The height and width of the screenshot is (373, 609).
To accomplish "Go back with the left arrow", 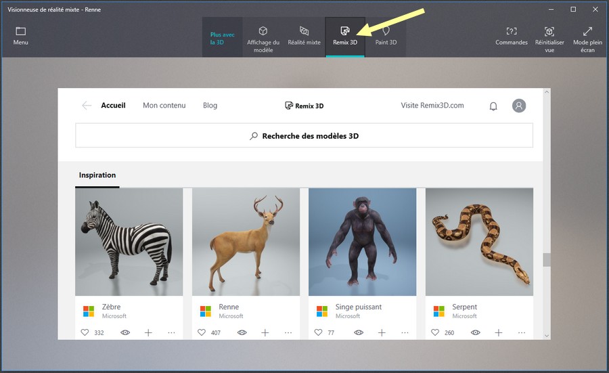I will tap(87, 106).
